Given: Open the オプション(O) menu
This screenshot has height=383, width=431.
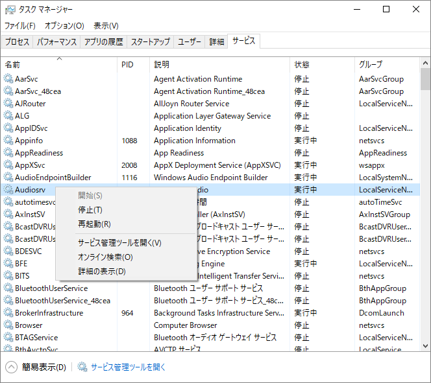Looking at the screenshot, I should click(x=64, y=26).
